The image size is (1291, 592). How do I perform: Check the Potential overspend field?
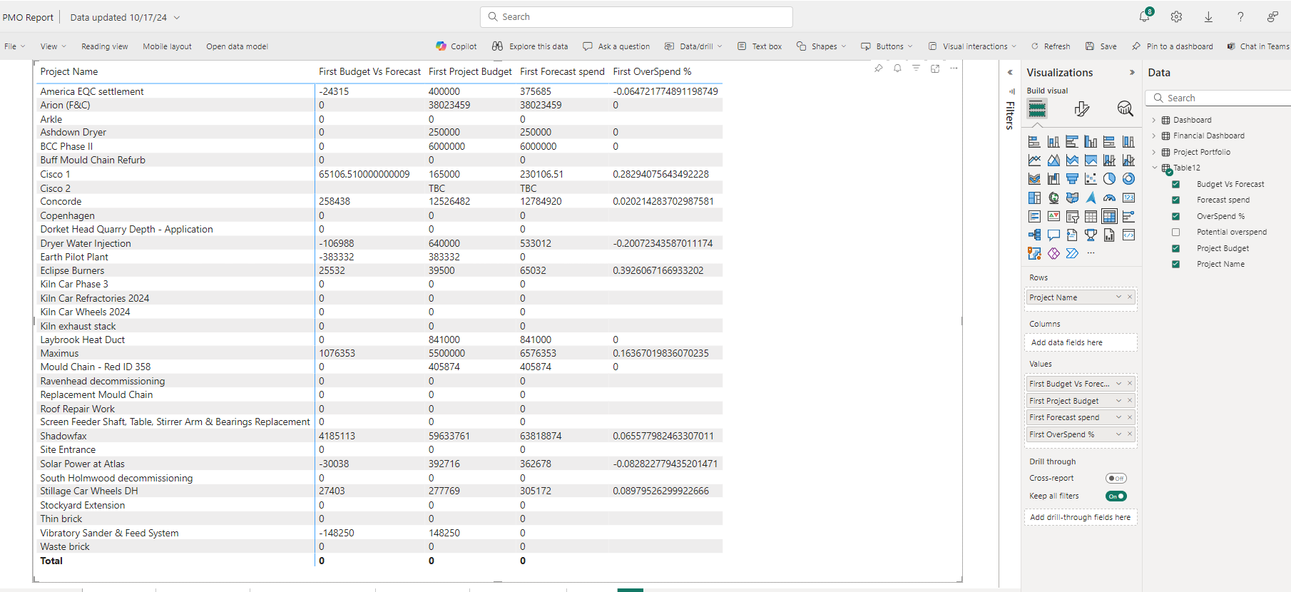tap(1175, 232)
